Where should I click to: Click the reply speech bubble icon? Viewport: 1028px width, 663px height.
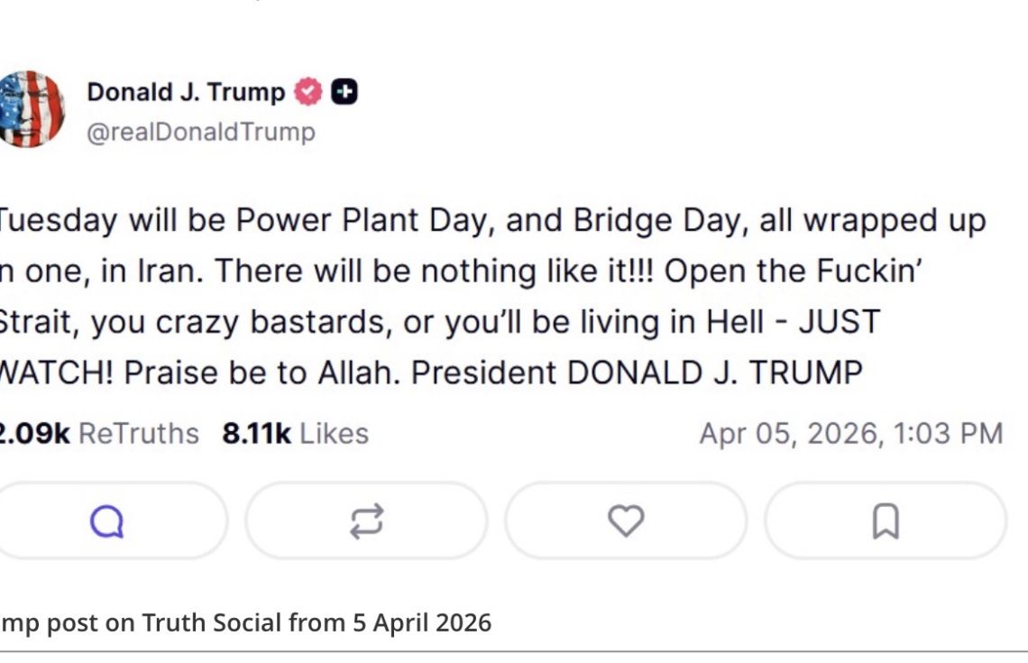click(106, 520)
